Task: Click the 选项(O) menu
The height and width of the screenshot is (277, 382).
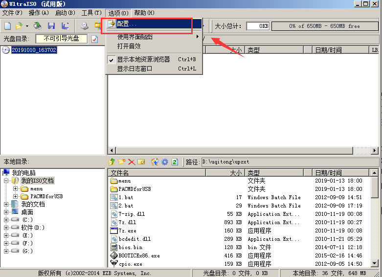Action: 118,13
